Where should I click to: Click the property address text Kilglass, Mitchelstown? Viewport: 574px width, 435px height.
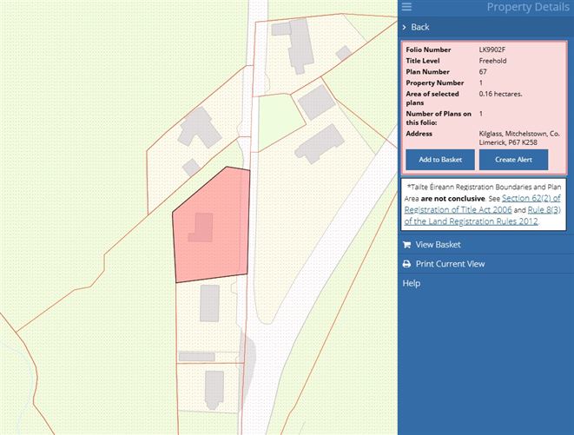click(x=519, y=135)
